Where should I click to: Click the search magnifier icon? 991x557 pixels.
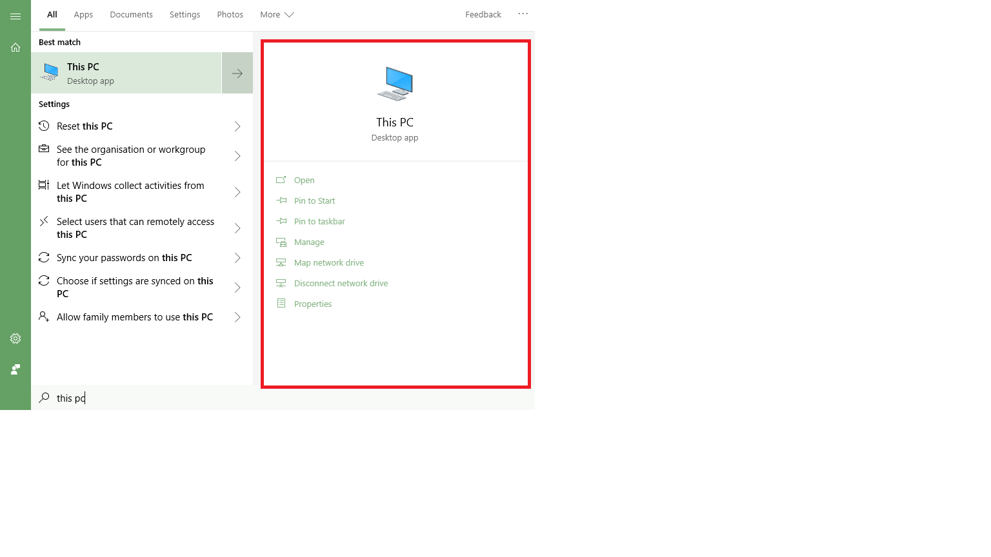(44, 398)
